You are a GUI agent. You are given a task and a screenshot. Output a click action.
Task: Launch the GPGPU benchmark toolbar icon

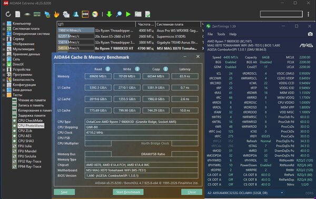(47, 14)
